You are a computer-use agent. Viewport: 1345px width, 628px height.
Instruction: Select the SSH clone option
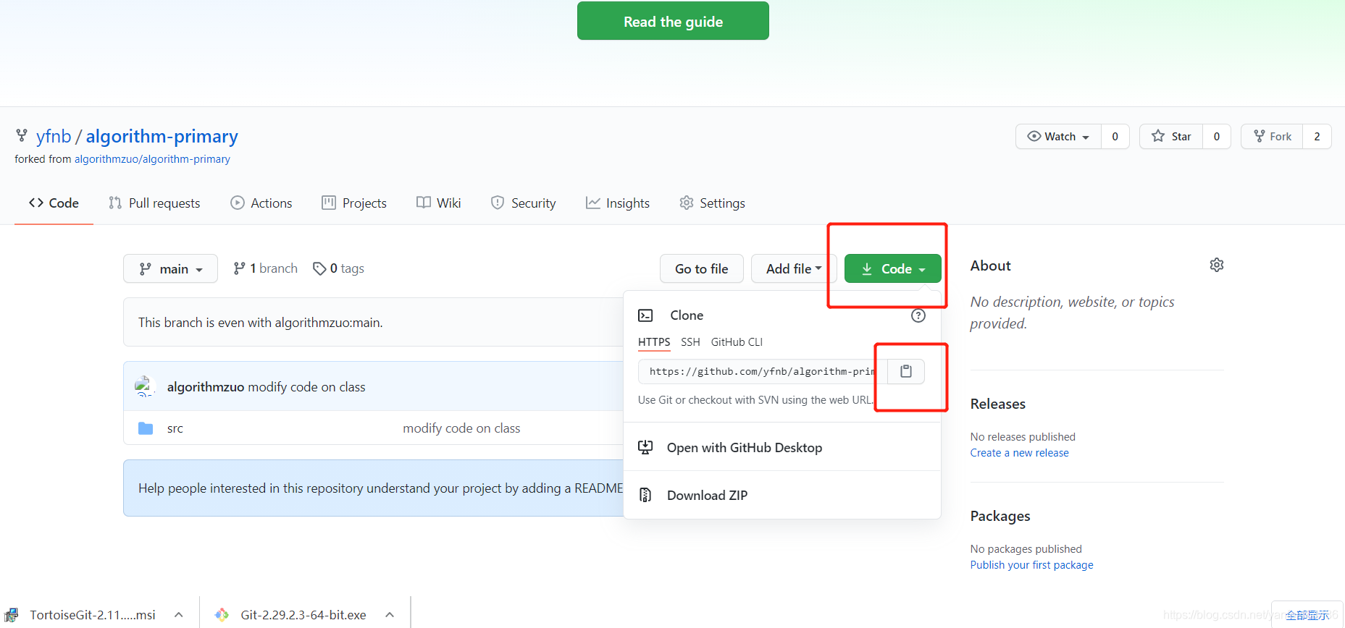[x=690, y=342]
